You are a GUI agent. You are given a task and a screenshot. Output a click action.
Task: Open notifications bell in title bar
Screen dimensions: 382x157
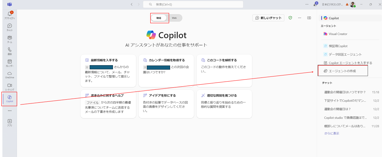315,4
